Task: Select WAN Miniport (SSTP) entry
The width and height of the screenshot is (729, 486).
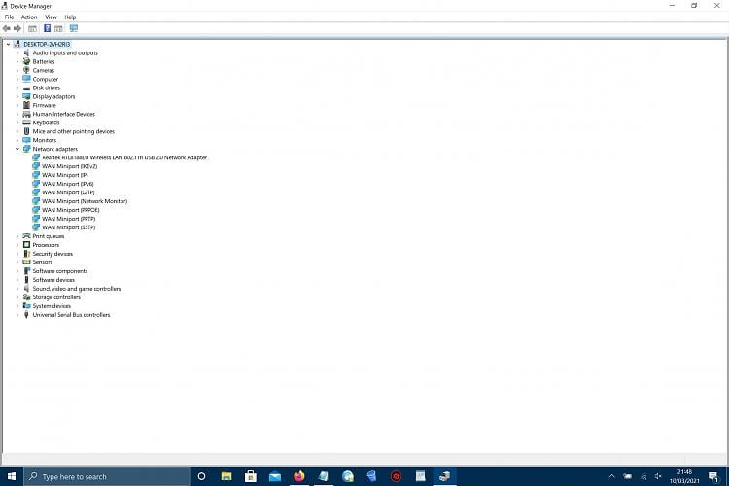Action: pyautogui.click(x=68, y=227)
